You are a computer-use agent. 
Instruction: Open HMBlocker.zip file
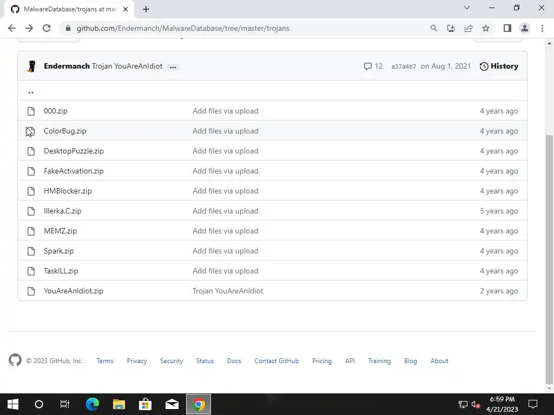[x=68, y=191]
